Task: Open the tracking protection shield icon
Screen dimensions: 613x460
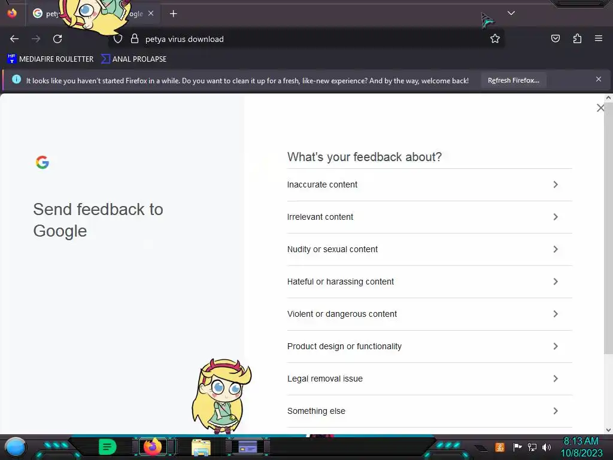Action: pos(118,39)
